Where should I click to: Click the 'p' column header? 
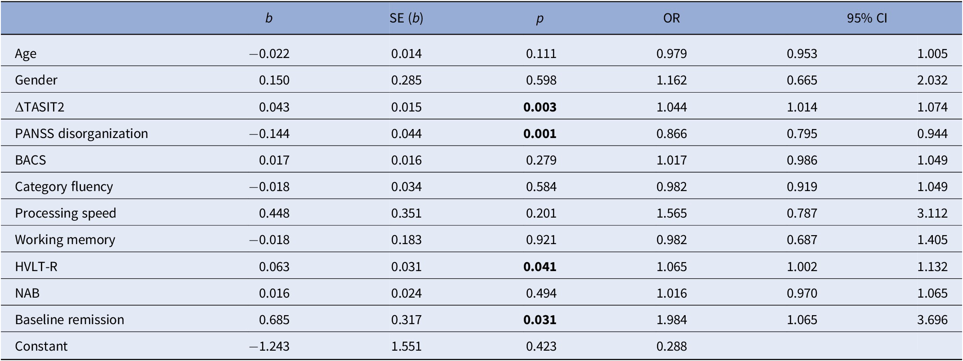(x=540, y=18)
